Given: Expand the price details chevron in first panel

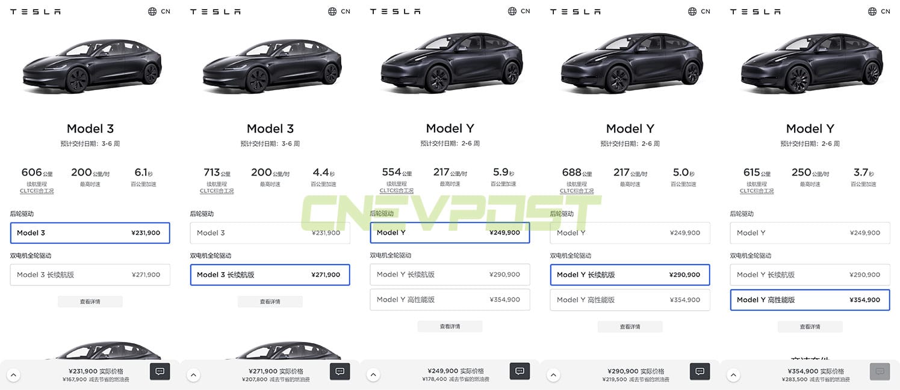Looking at the screenshot, I should click(13, 374).
